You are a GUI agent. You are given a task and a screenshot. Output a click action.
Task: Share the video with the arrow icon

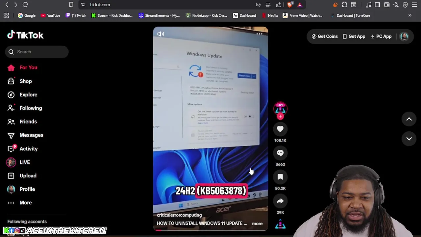(x=280, y=201)
